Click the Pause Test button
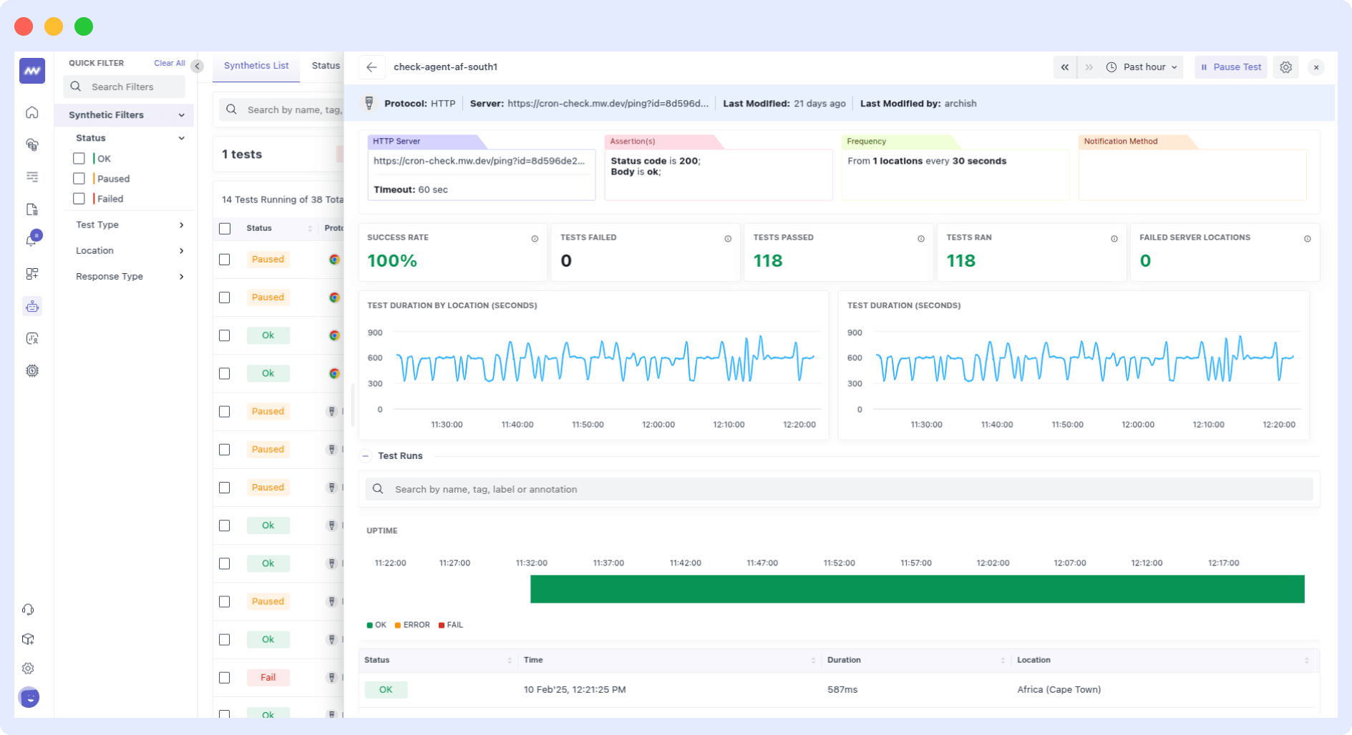 click(1230, 66)
